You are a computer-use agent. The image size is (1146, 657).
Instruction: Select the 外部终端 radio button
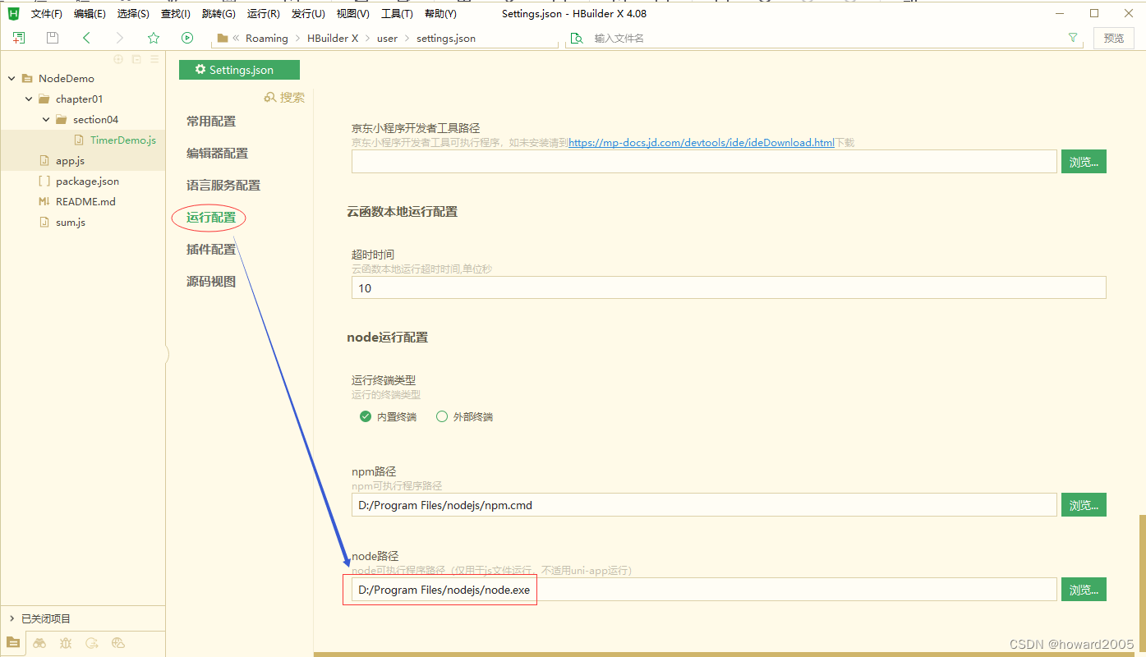pos(442,416)
